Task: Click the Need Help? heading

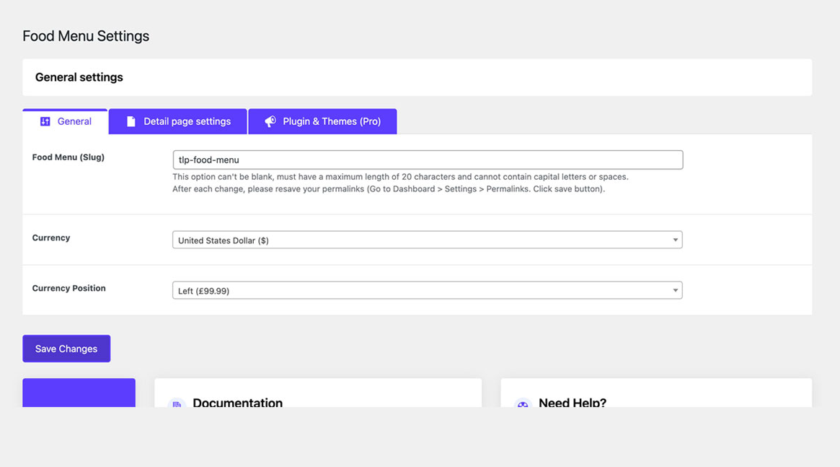Action: click(572, 402)
